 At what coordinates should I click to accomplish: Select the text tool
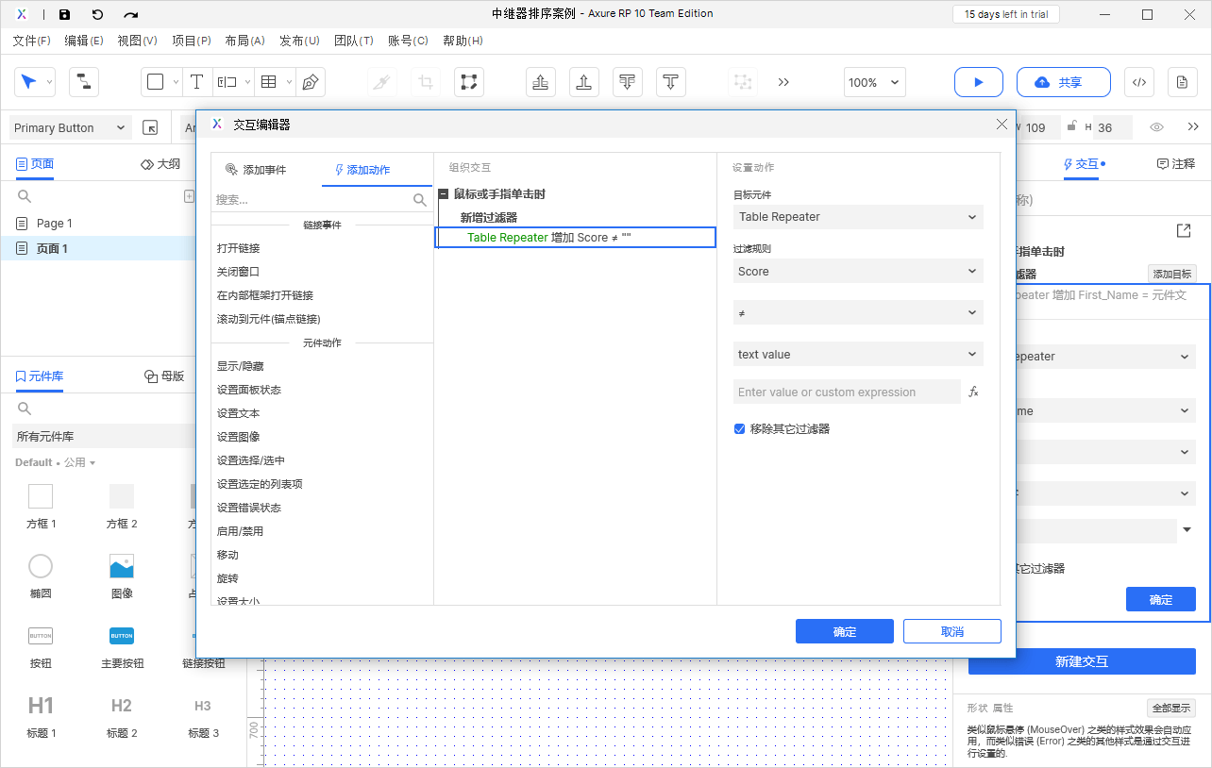tap(196, 82)
